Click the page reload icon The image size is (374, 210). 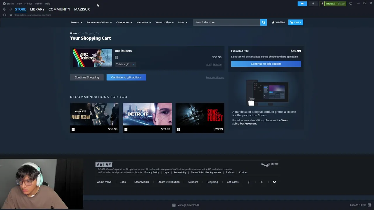tap(5, 15)
